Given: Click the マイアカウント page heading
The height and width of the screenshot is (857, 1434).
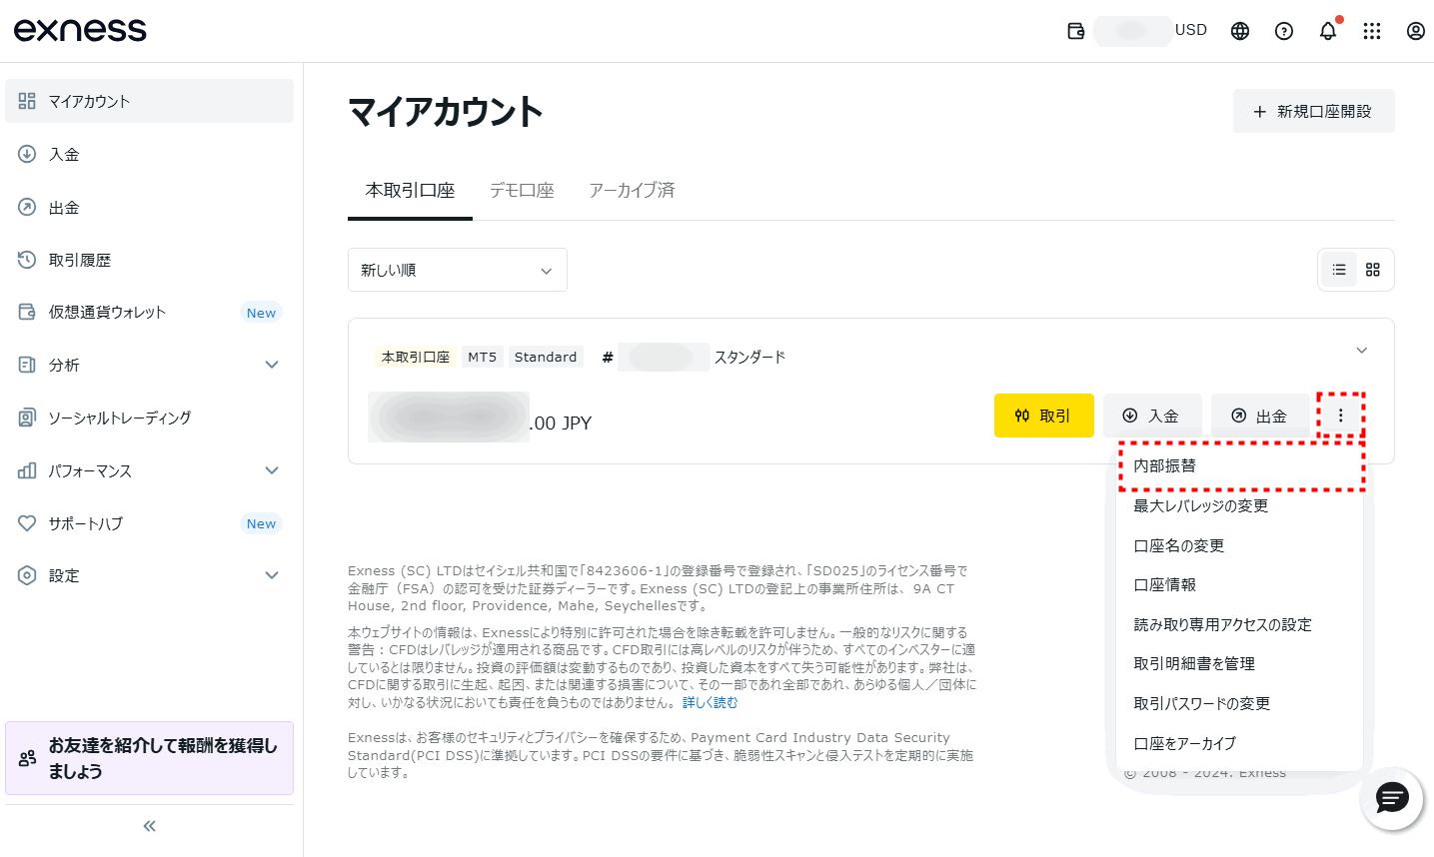Looking at the screenshot, I should pos(445,111).
